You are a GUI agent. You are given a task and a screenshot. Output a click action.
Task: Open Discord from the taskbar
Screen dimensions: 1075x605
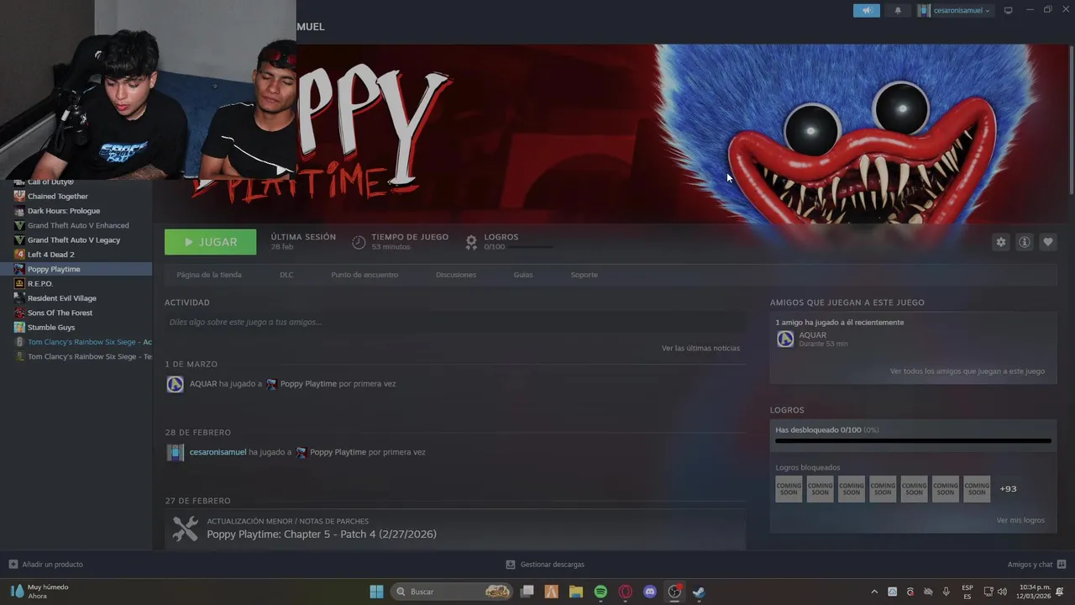point(649,592)
